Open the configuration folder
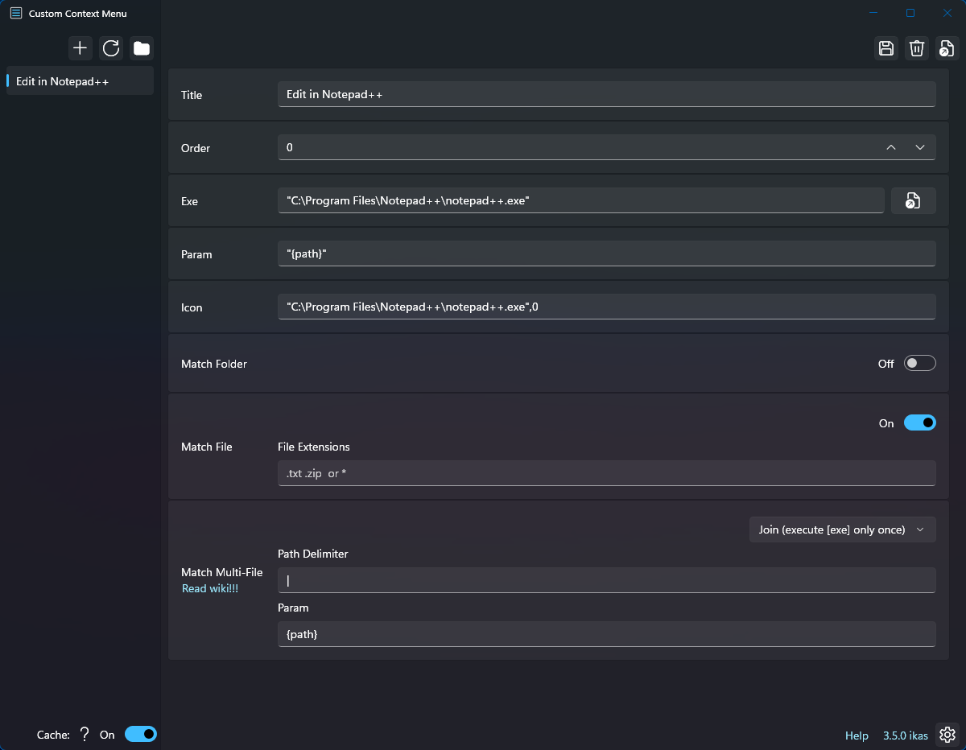This screenshot has width=966, height=750. [141, 48]
